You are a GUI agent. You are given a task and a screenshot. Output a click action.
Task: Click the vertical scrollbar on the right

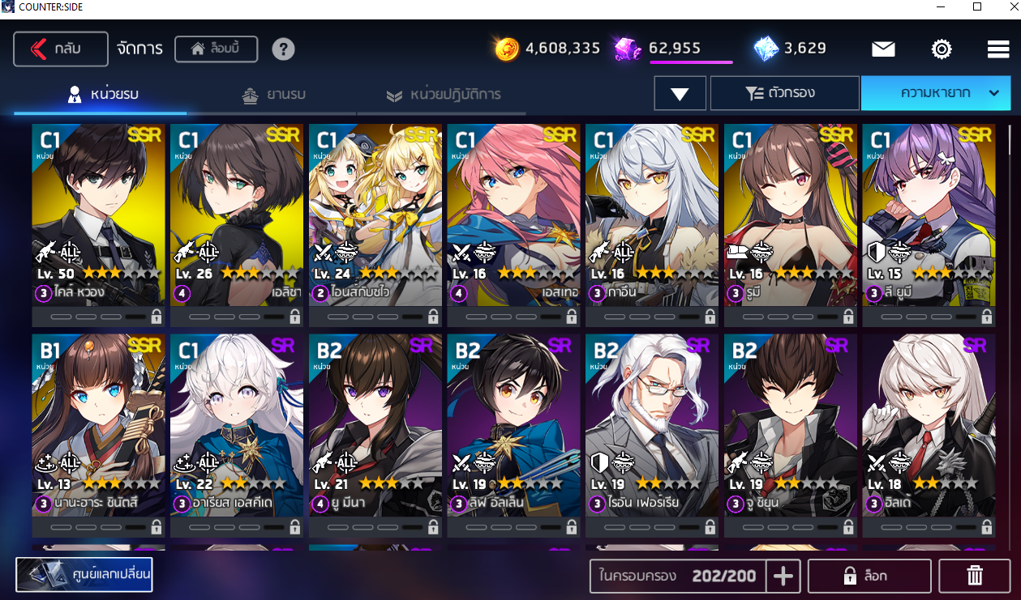1010,324
